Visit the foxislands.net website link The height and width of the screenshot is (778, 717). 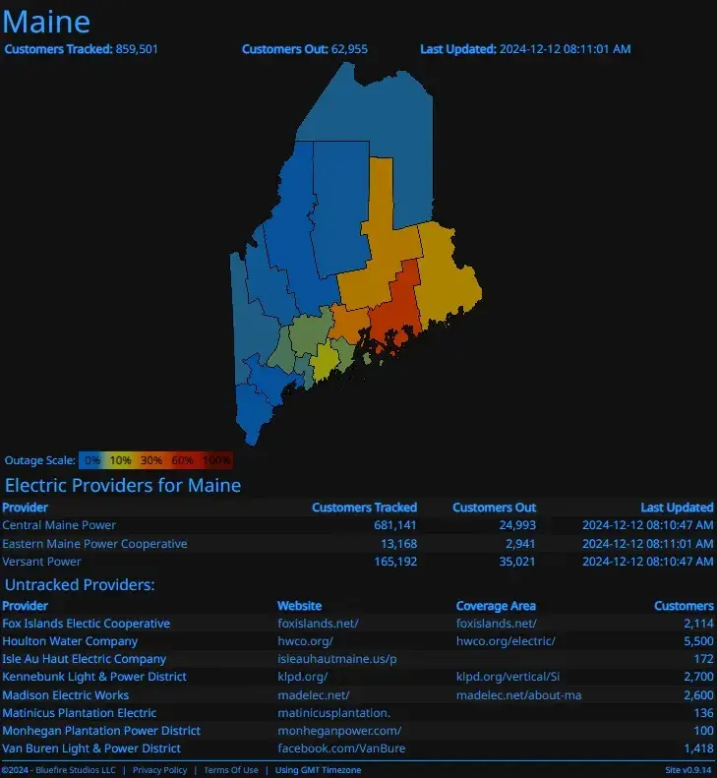(318, 624)
